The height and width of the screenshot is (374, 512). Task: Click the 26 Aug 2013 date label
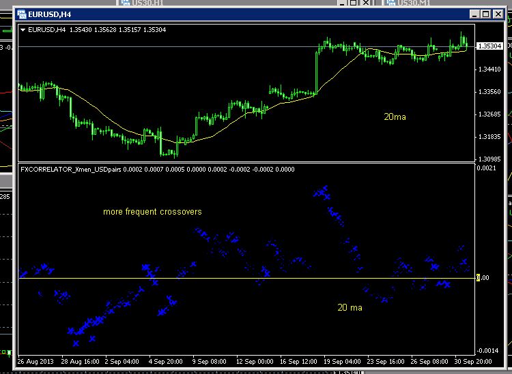(x=35, y=362)
